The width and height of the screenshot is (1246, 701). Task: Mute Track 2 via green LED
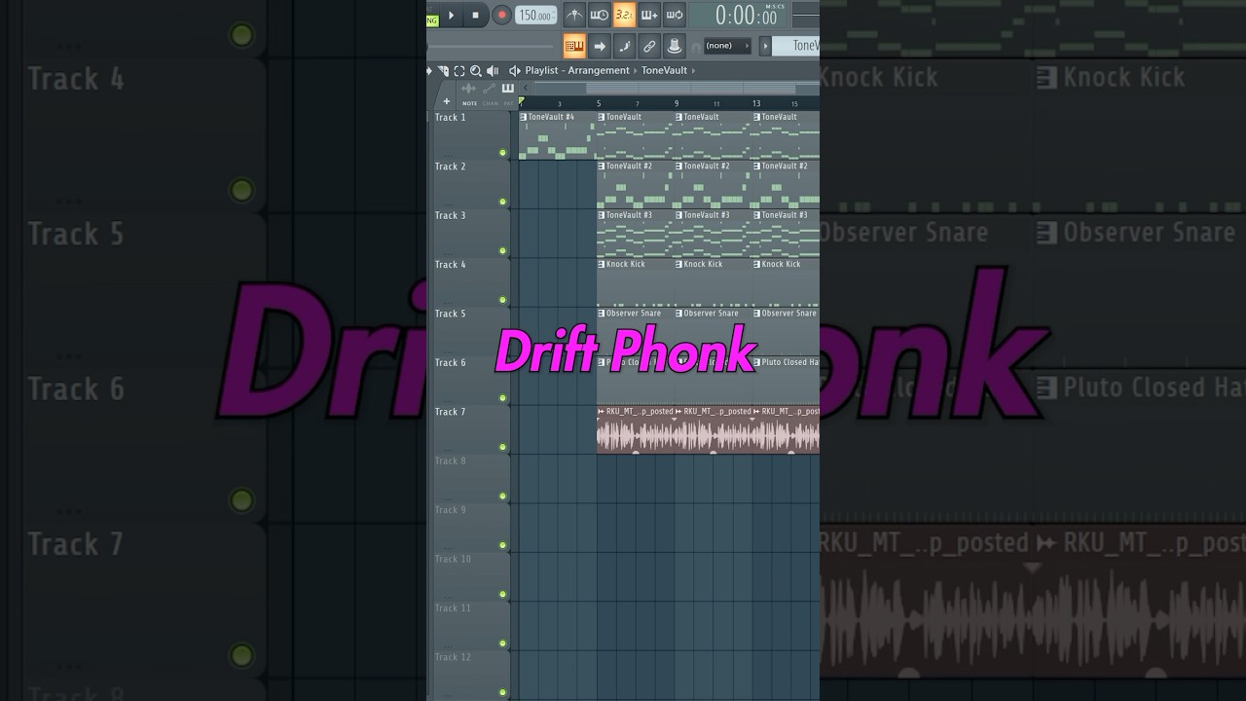point(502,202)
